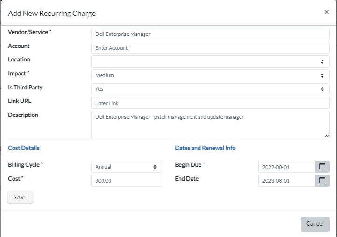Click the SAVE button

tap(20, 197)
